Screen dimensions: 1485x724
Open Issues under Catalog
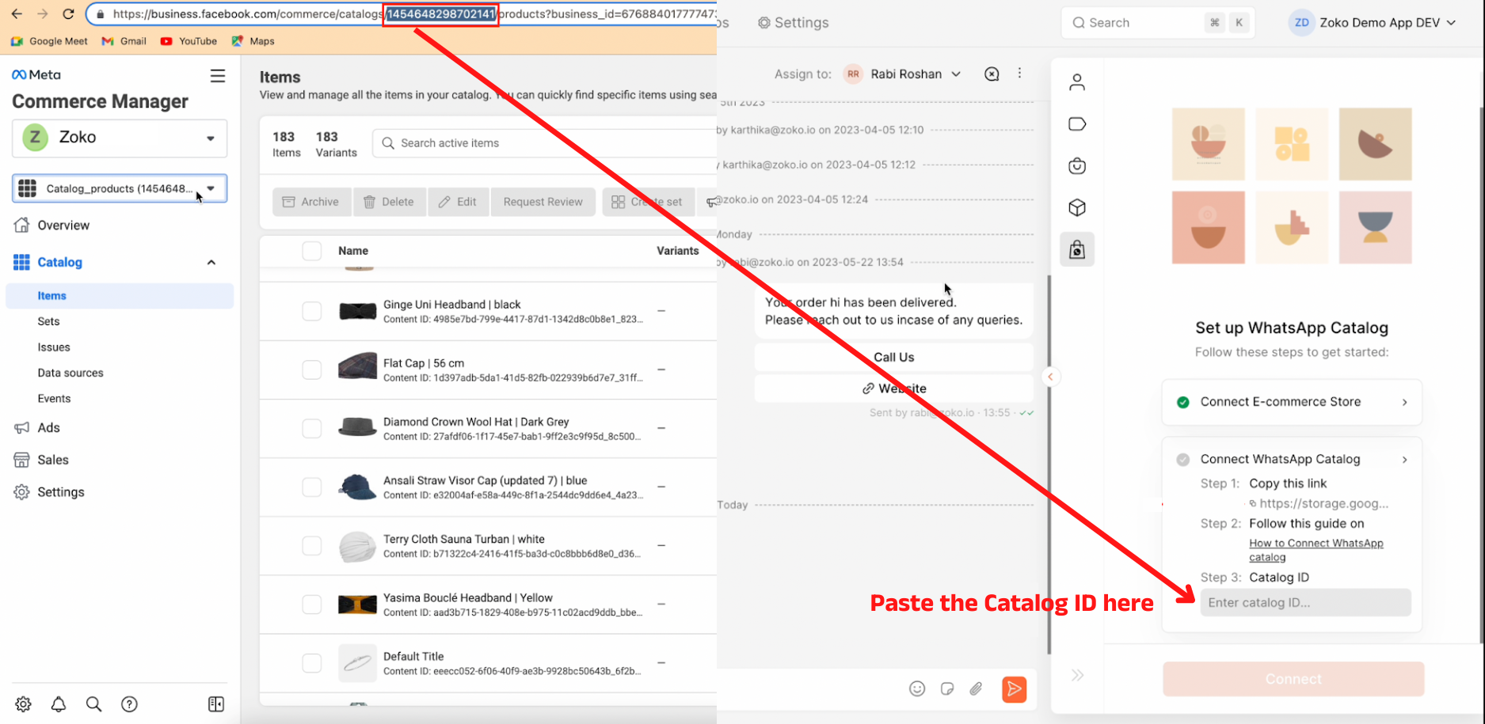pos(54,347)
